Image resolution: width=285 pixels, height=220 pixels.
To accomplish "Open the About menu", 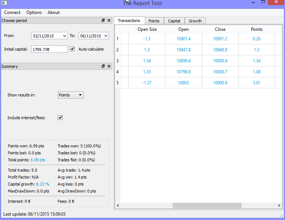I will [53, 12].
